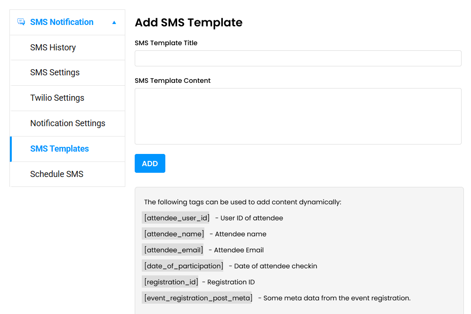
Task: Select the attendee_user_id tag
Action: click(176, 217)
